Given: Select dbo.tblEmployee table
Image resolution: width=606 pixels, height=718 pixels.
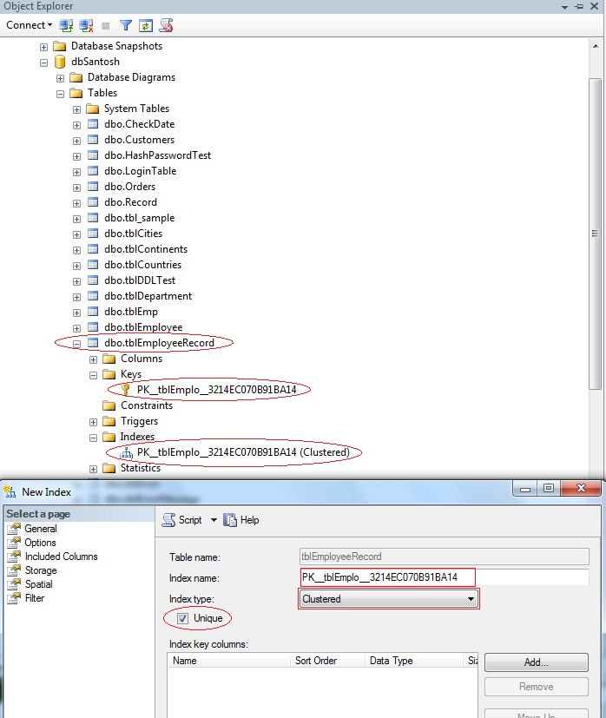Looking at the screenshot, I should coord(143,327).
